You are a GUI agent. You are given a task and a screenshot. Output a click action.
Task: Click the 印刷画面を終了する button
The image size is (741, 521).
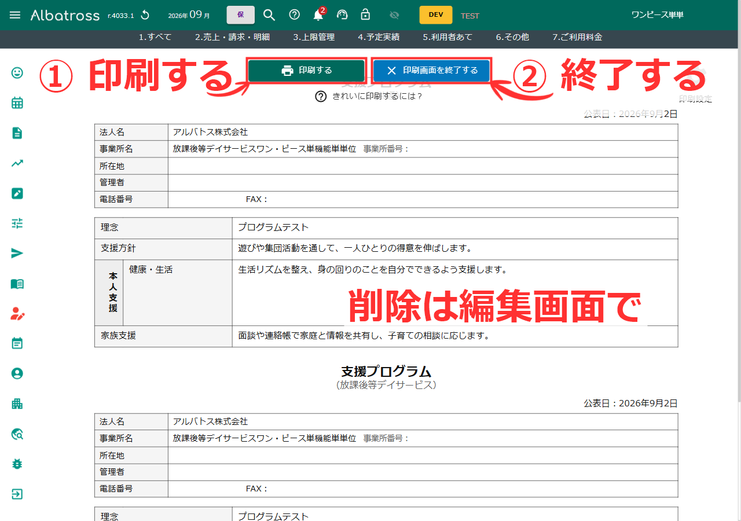click(x=432, y=71)
